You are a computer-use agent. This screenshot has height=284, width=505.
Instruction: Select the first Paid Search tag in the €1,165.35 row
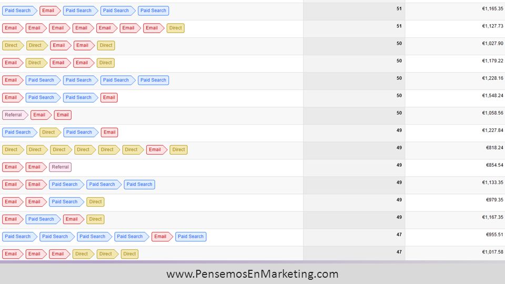pyautogui.click(x=19, y=11)
